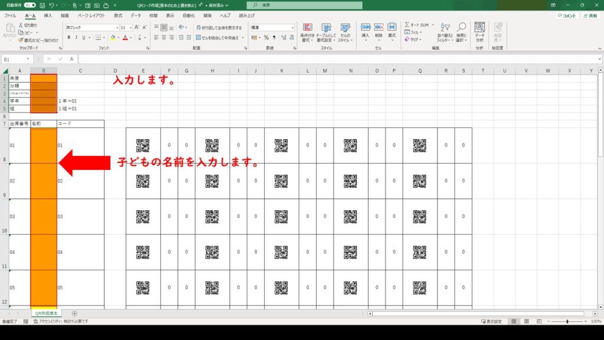This screenshot has width=604, height=340.
Task: Click the Italic formatting icon
Action: (x=76, y=38)
